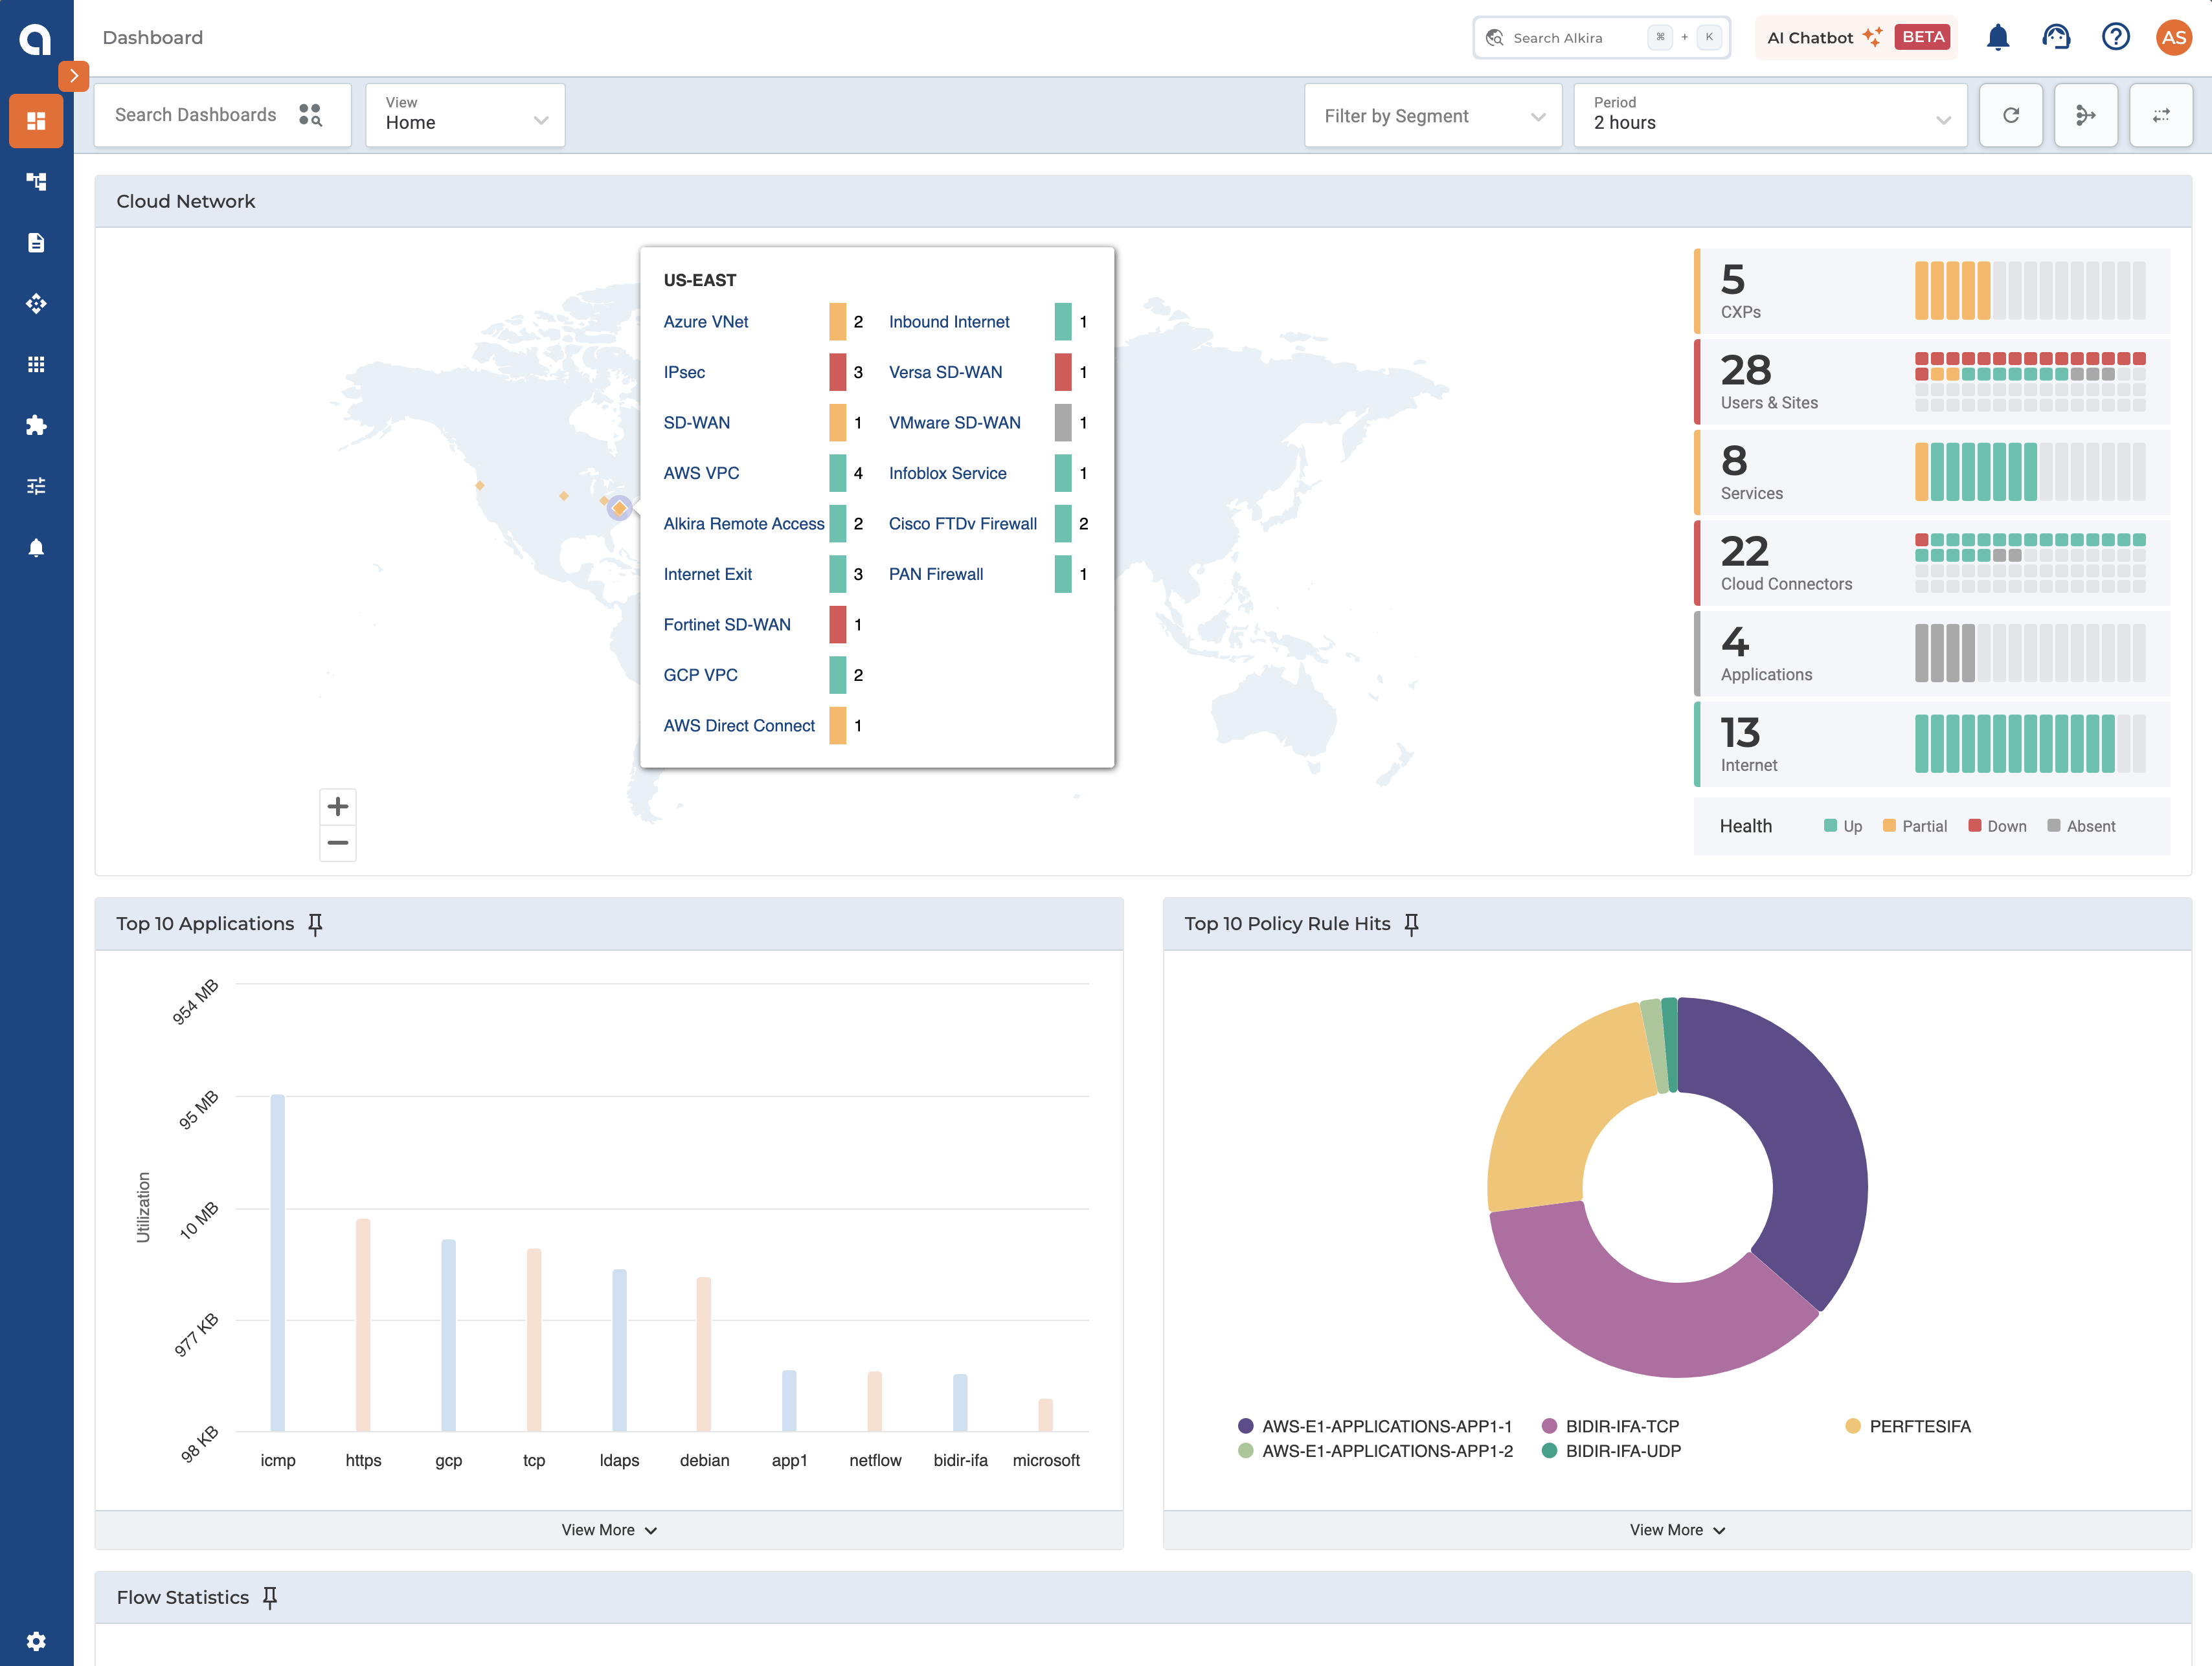Toggle the BIDIR-IFA-TCP legend color swatch
The image size is (2212, 1666).
tap(1550, 1426)
